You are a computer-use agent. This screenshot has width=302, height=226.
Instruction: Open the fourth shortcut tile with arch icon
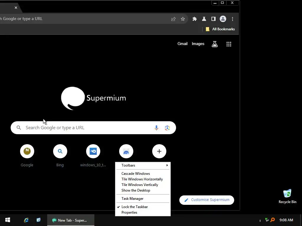coord(126,152)
